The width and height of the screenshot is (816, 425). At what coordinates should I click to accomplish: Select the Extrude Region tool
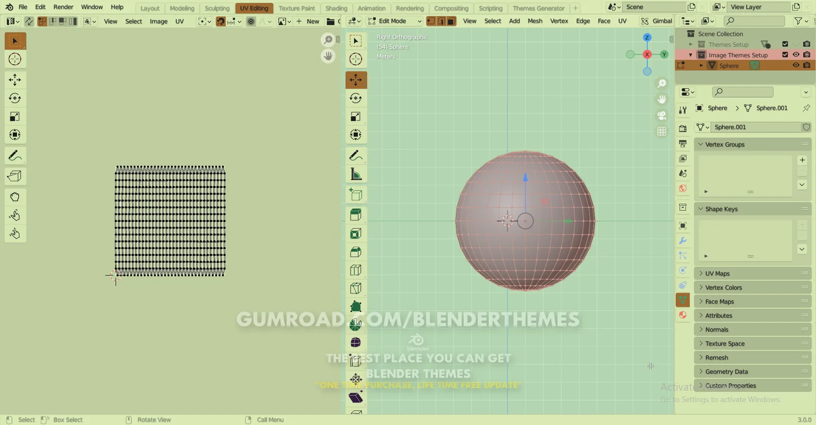pos(356,215)
